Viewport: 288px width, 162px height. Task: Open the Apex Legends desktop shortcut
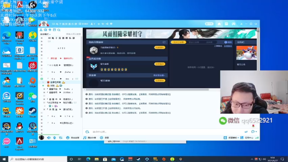[x=19, y=144]
